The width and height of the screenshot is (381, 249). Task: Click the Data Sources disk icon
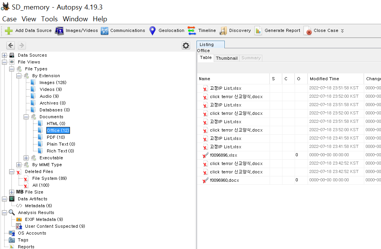[12, 55]
